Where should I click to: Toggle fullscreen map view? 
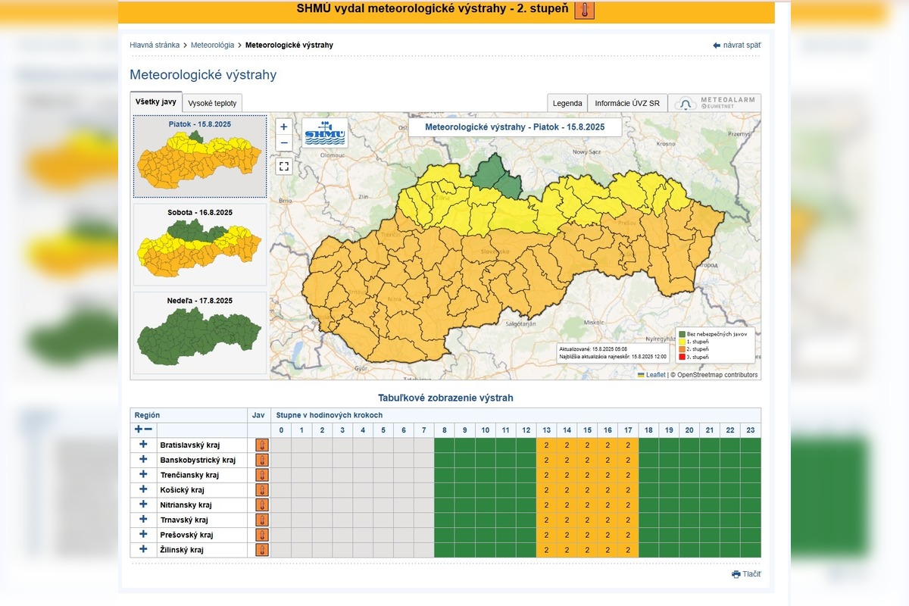click(x=284, y=167)
